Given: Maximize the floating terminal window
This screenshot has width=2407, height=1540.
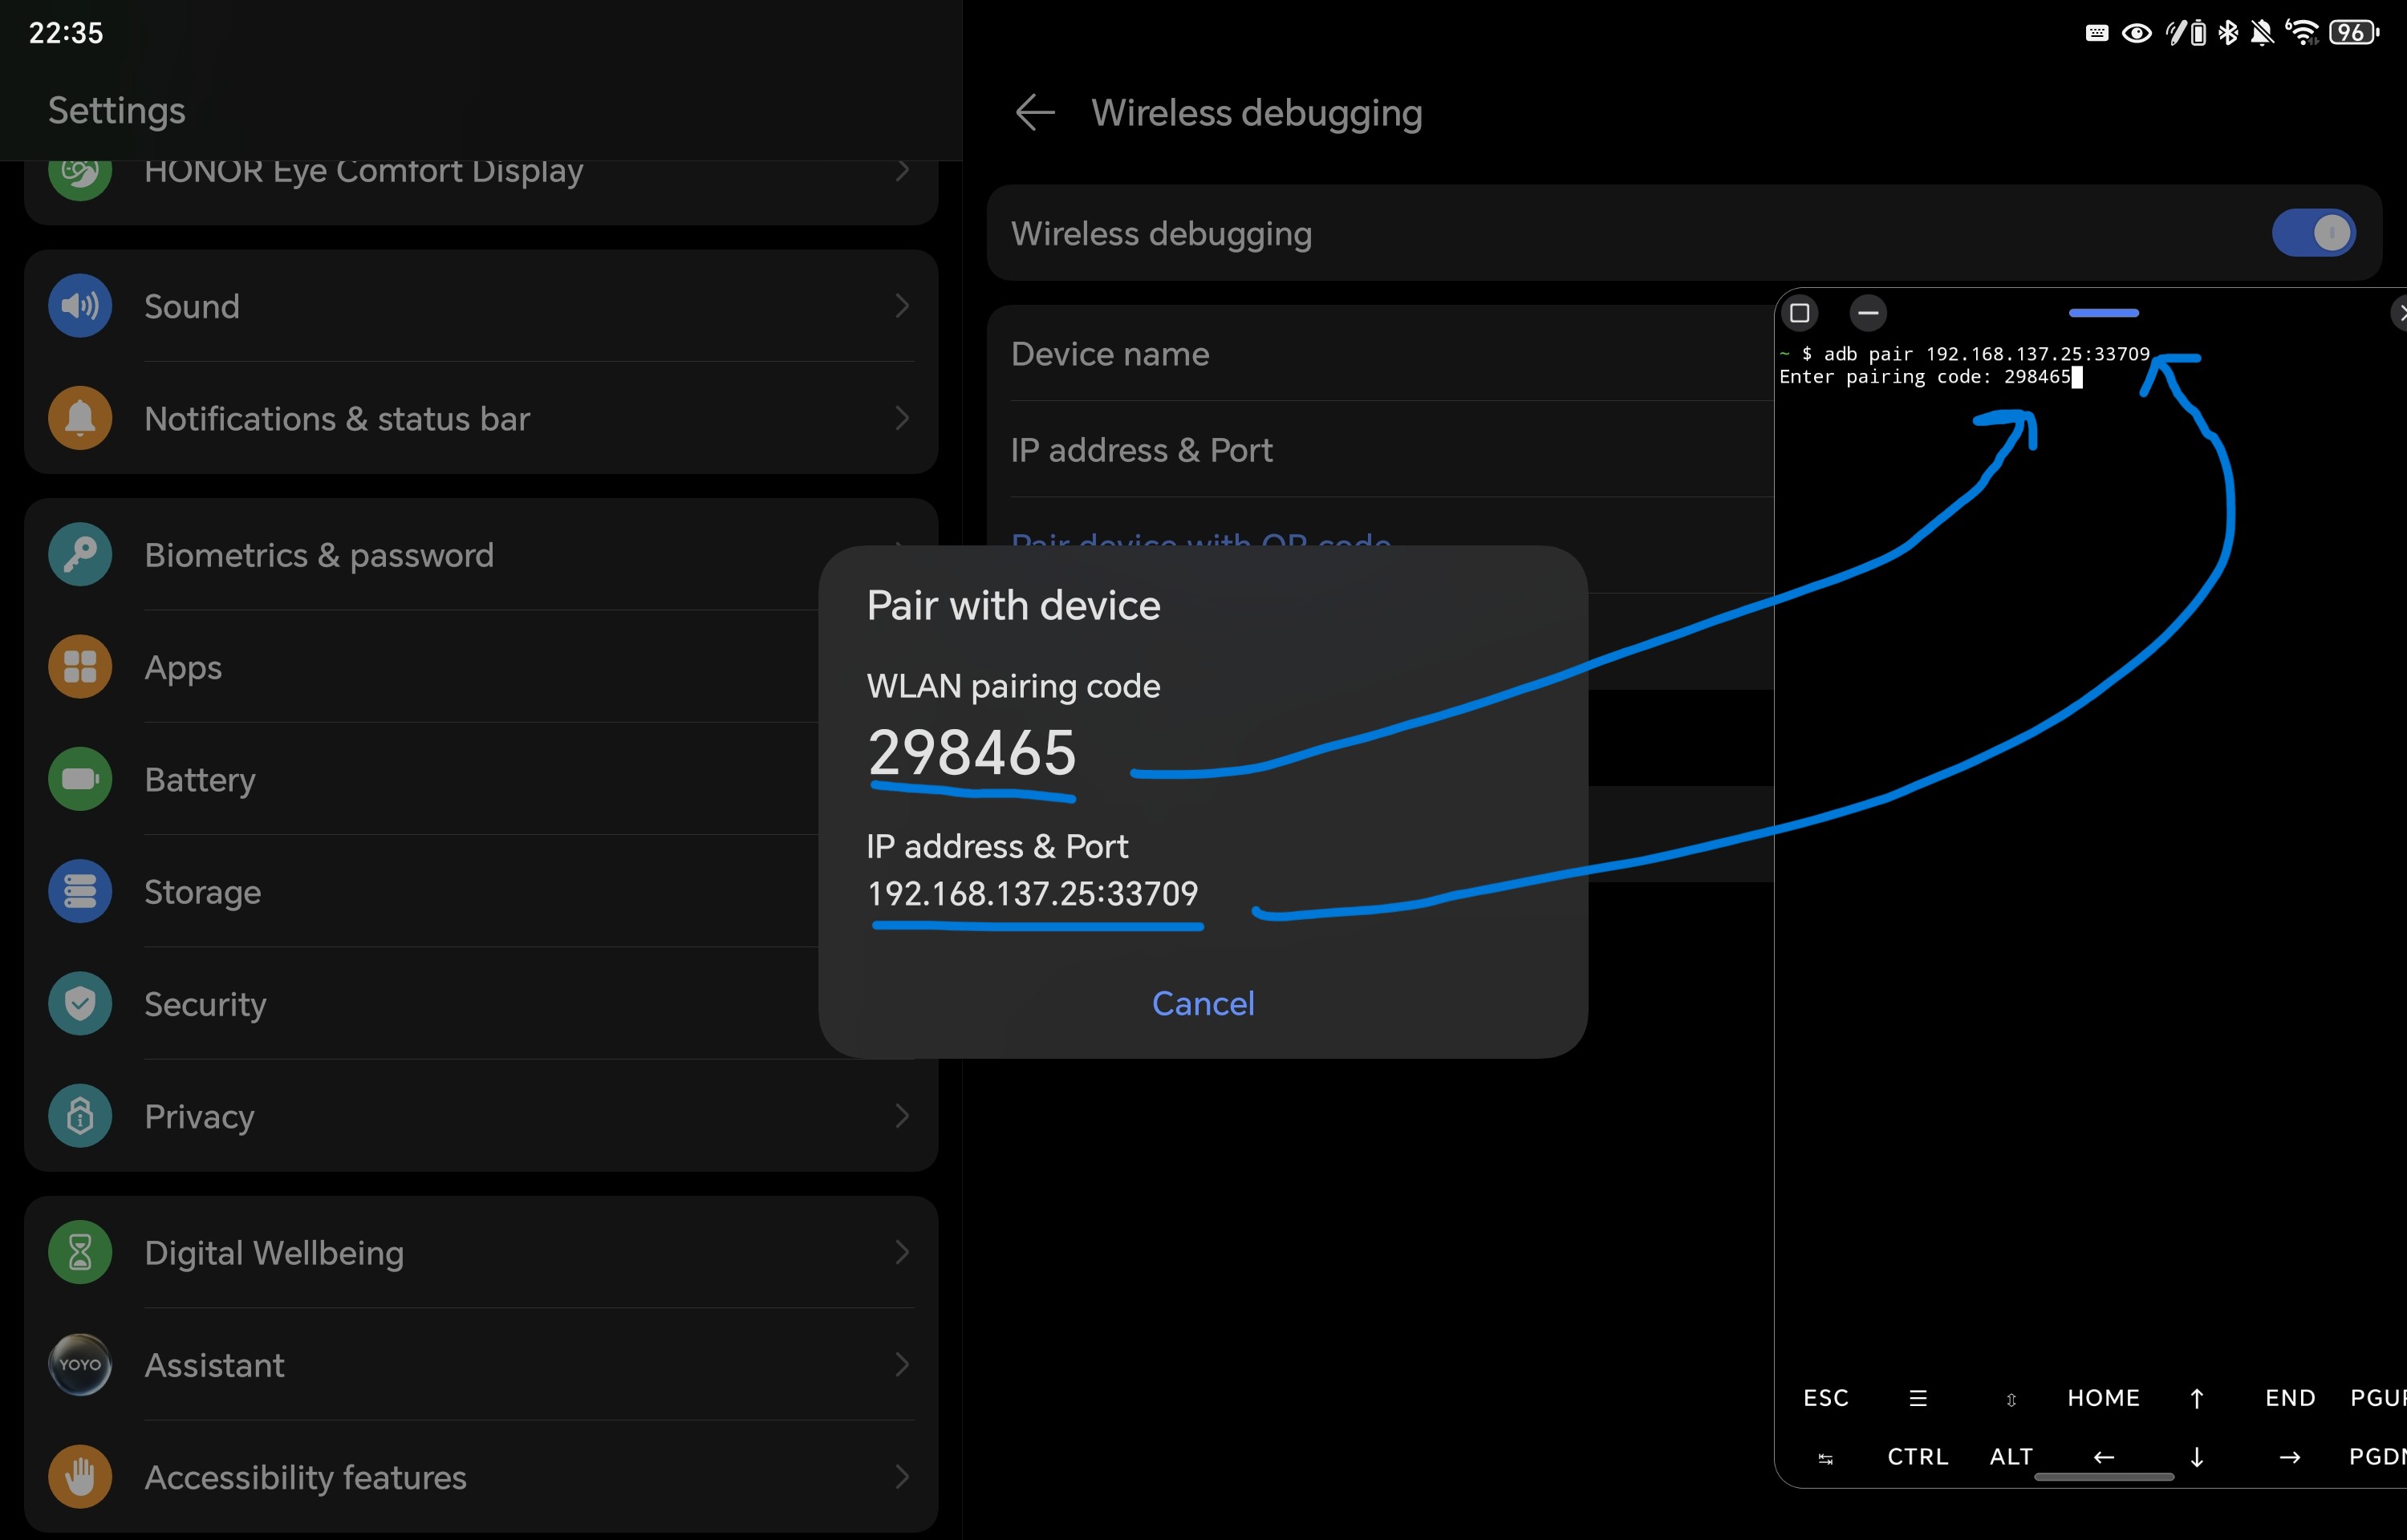Looking at the screenshot, I should [1799, 313].
